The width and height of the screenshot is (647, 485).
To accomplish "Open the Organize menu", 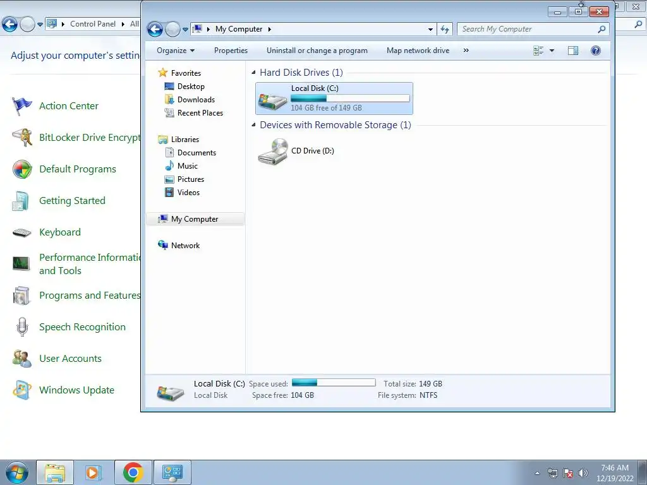I will [176, 51].
